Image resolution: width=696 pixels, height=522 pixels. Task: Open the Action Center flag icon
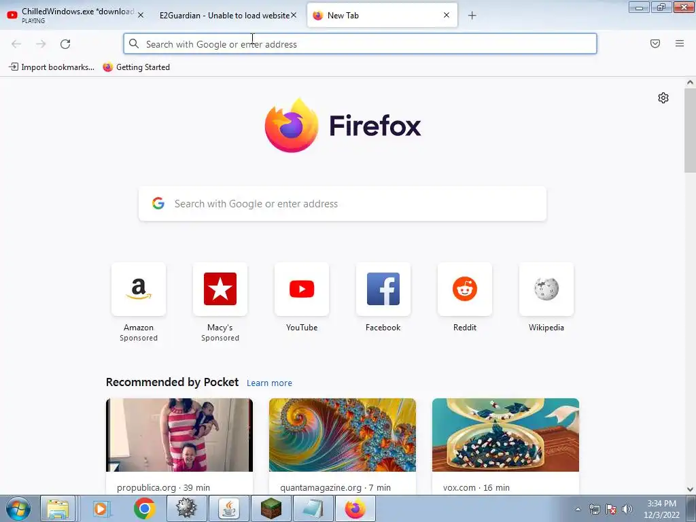point(611,509)
